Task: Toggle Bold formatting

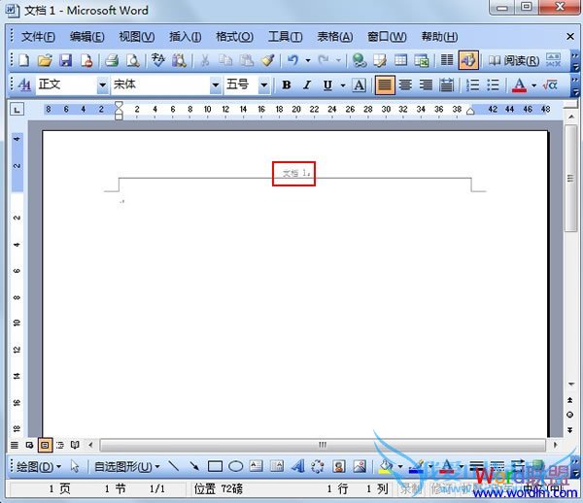Action: click(x=287, y=85)
